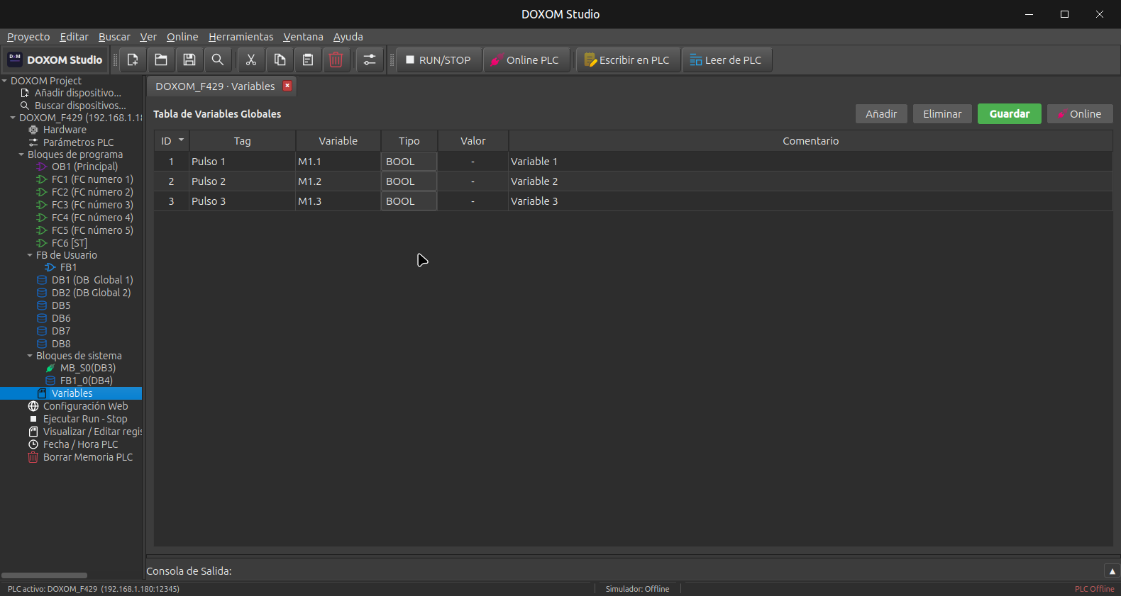Click the Eliminar button
The height and width of the screenshot is (596, 1121).
click(942, 114)
